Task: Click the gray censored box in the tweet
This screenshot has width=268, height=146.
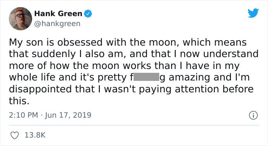Action: [x=147, y=77]
